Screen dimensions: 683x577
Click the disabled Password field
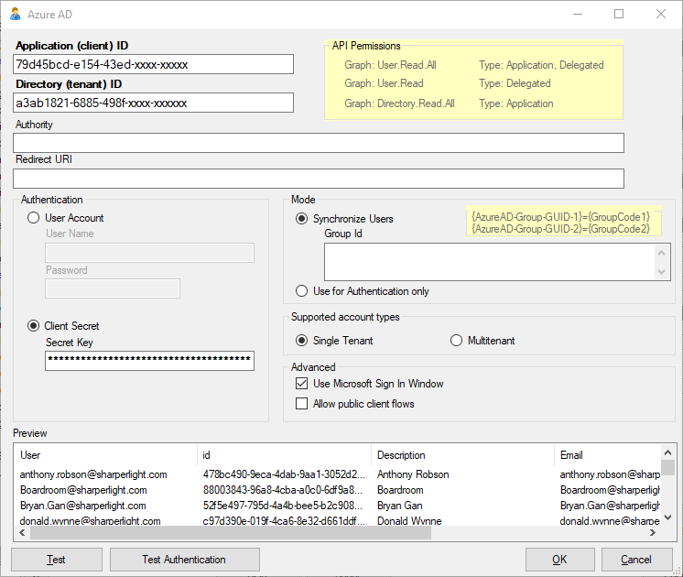113,288
